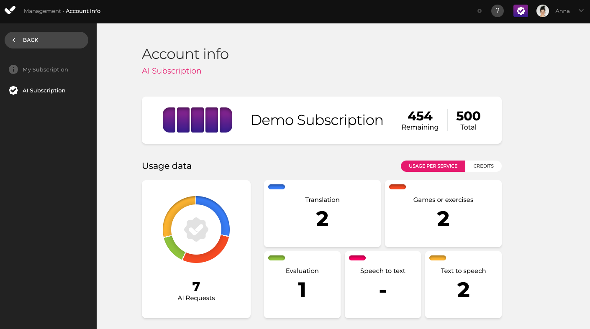Click the purple credit bars graphic
Screen dimensions: 590x329
[x=198, y=120]
